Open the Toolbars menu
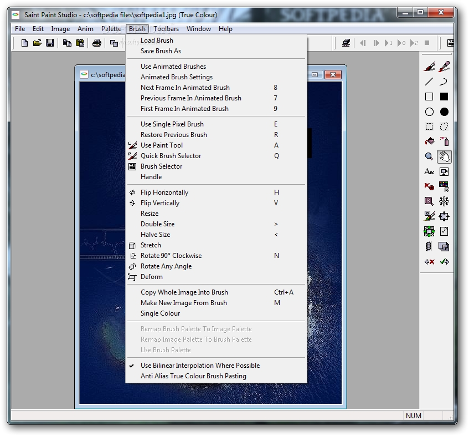 (x=166, y=29)
